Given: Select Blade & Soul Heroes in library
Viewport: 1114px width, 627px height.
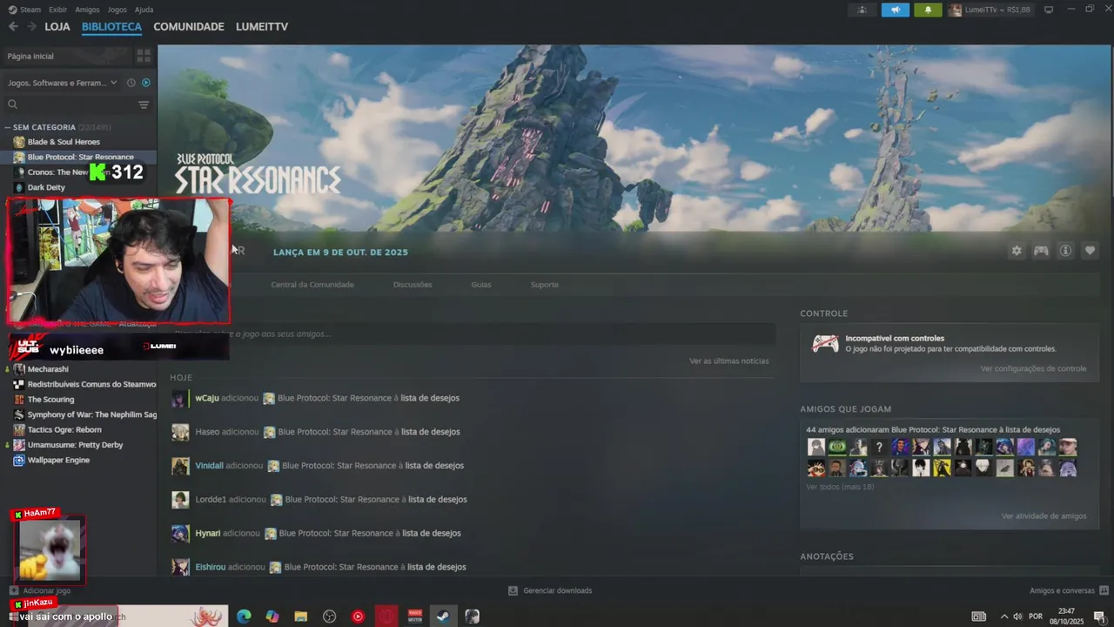Looking at the screenshot, I should pos(64,142).
